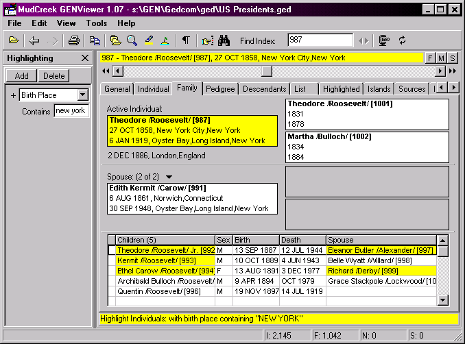This screenshot has width=465, height=344.
Task: Click the open file folder icon
Action: point(13,40)
